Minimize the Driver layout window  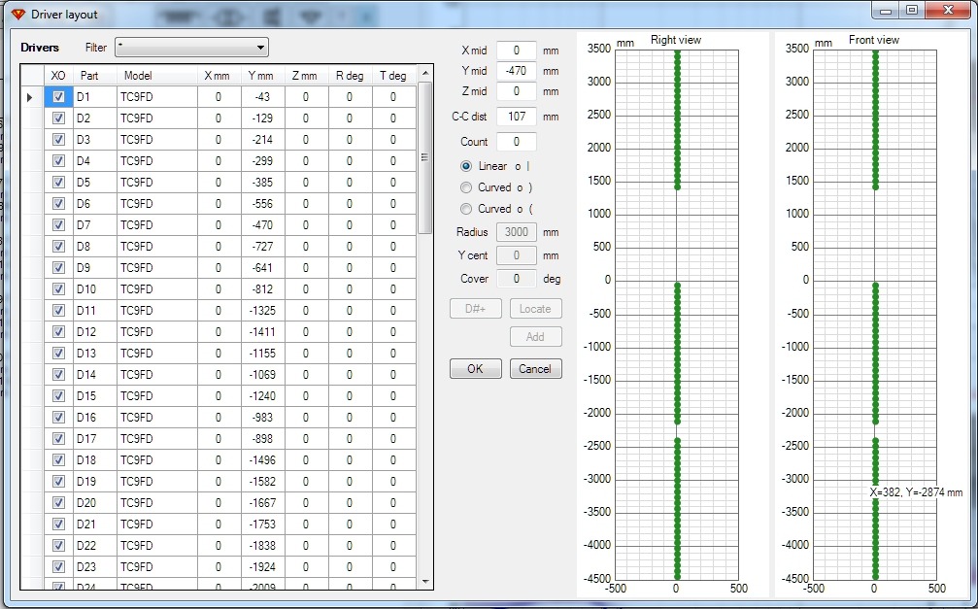point(886,11)
